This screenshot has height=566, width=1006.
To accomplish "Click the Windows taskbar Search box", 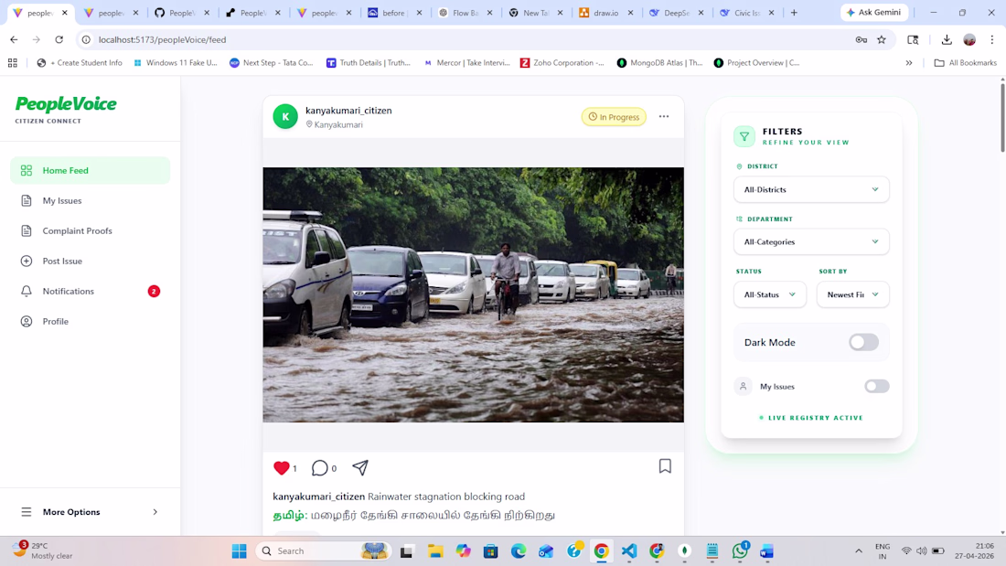I will click(324, 551).
